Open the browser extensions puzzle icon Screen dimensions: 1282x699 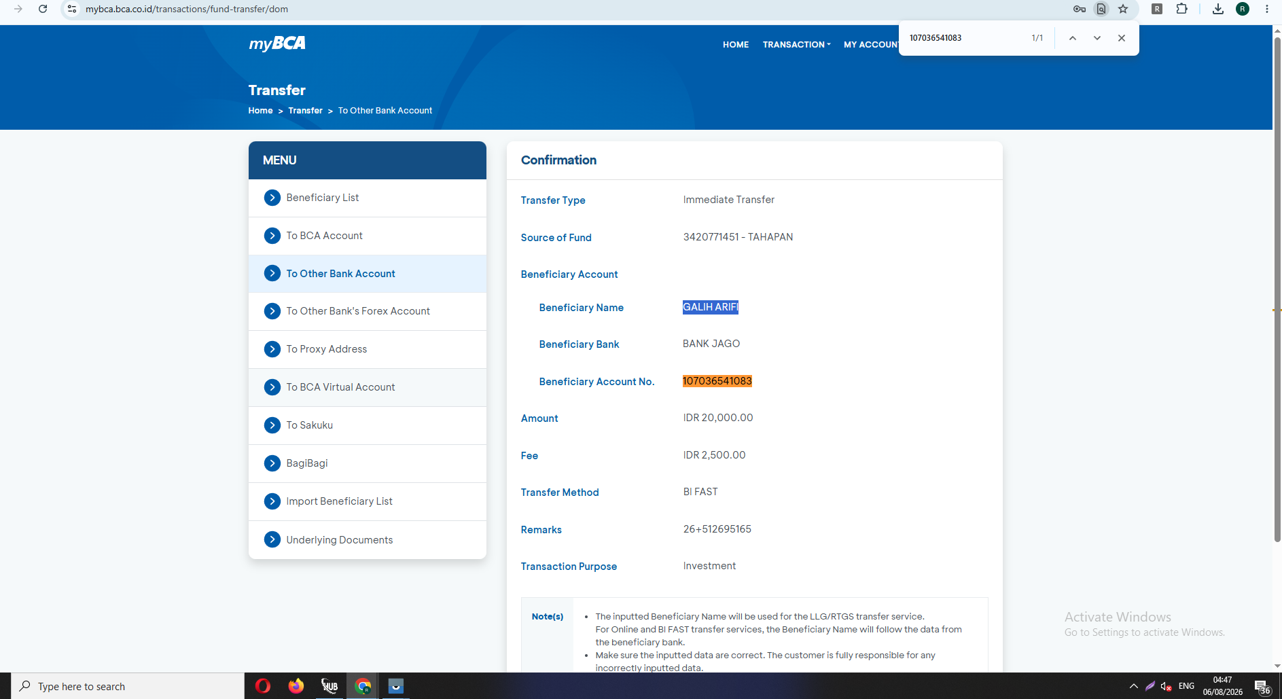coord(1182,9)
